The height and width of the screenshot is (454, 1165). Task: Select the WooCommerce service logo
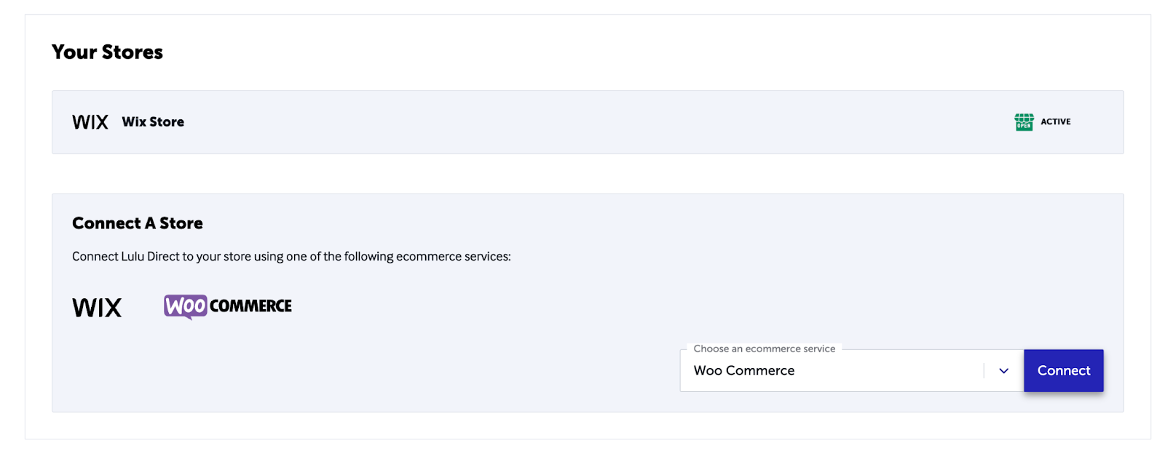pyautogui.click(x=226, y=306)
